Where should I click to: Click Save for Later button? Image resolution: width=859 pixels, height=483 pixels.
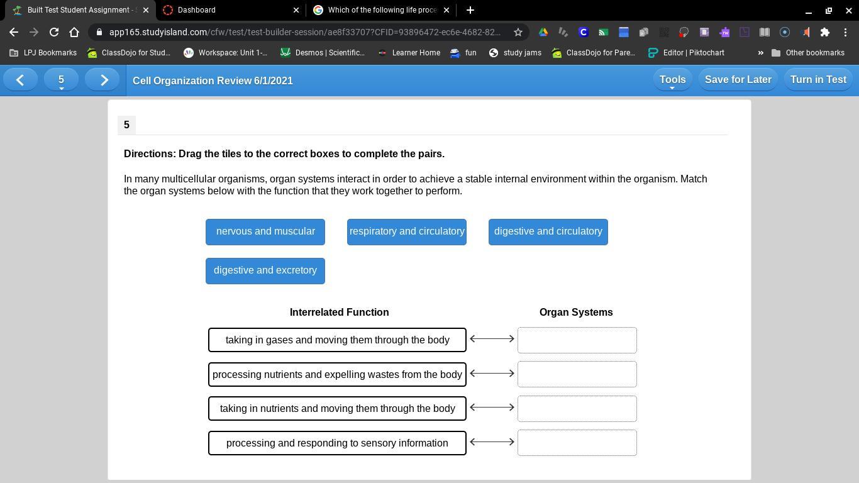(738, 80)
